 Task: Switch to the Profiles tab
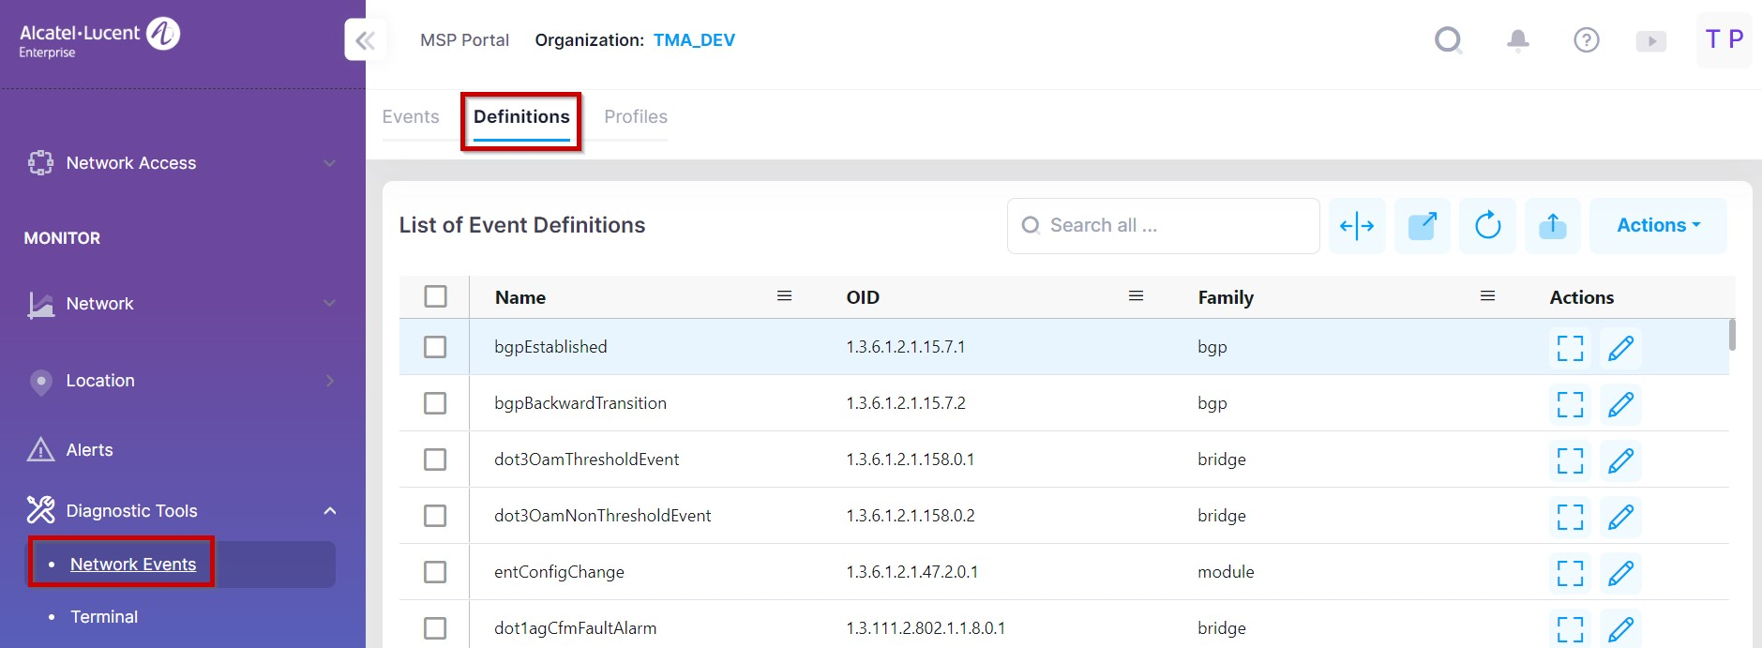click(x=636, y=117)
